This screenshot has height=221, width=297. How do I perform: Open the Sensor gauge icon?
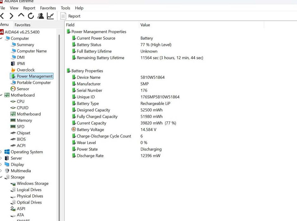pyautogui.click(x=13, y=89)
